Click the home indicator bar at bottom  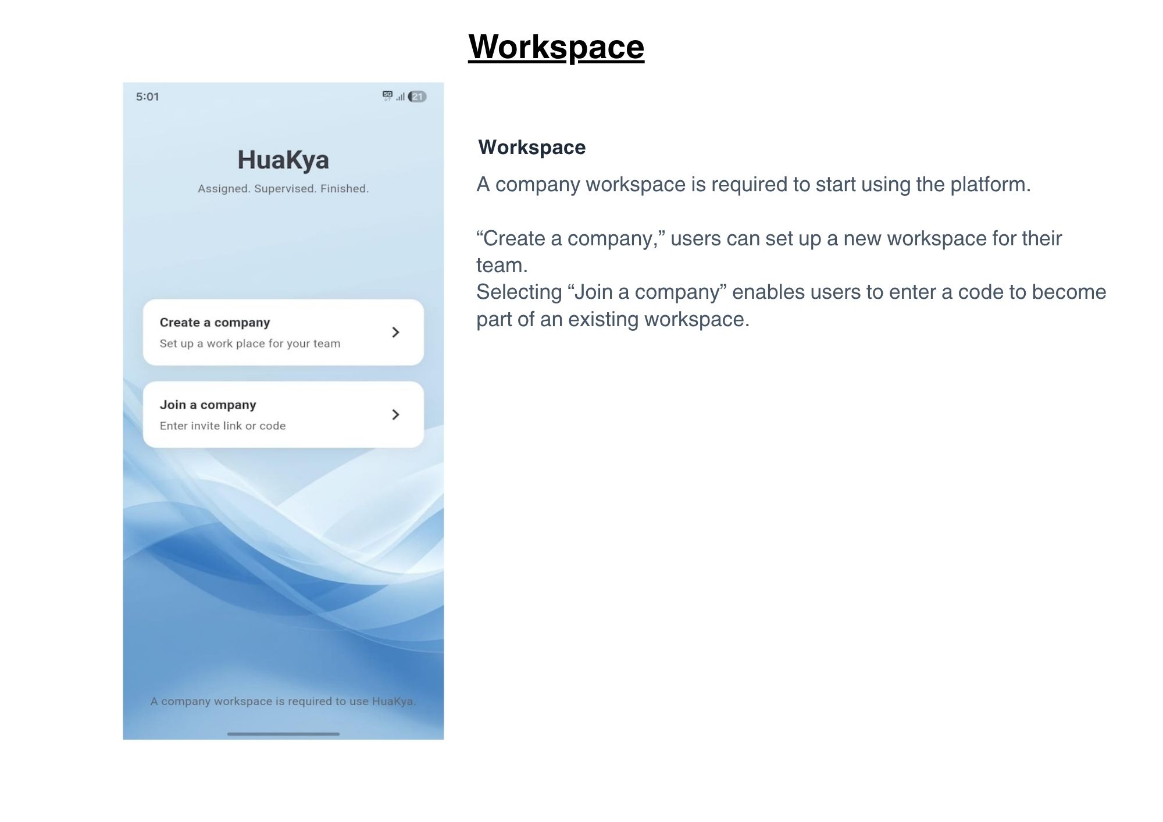(283, 734)
